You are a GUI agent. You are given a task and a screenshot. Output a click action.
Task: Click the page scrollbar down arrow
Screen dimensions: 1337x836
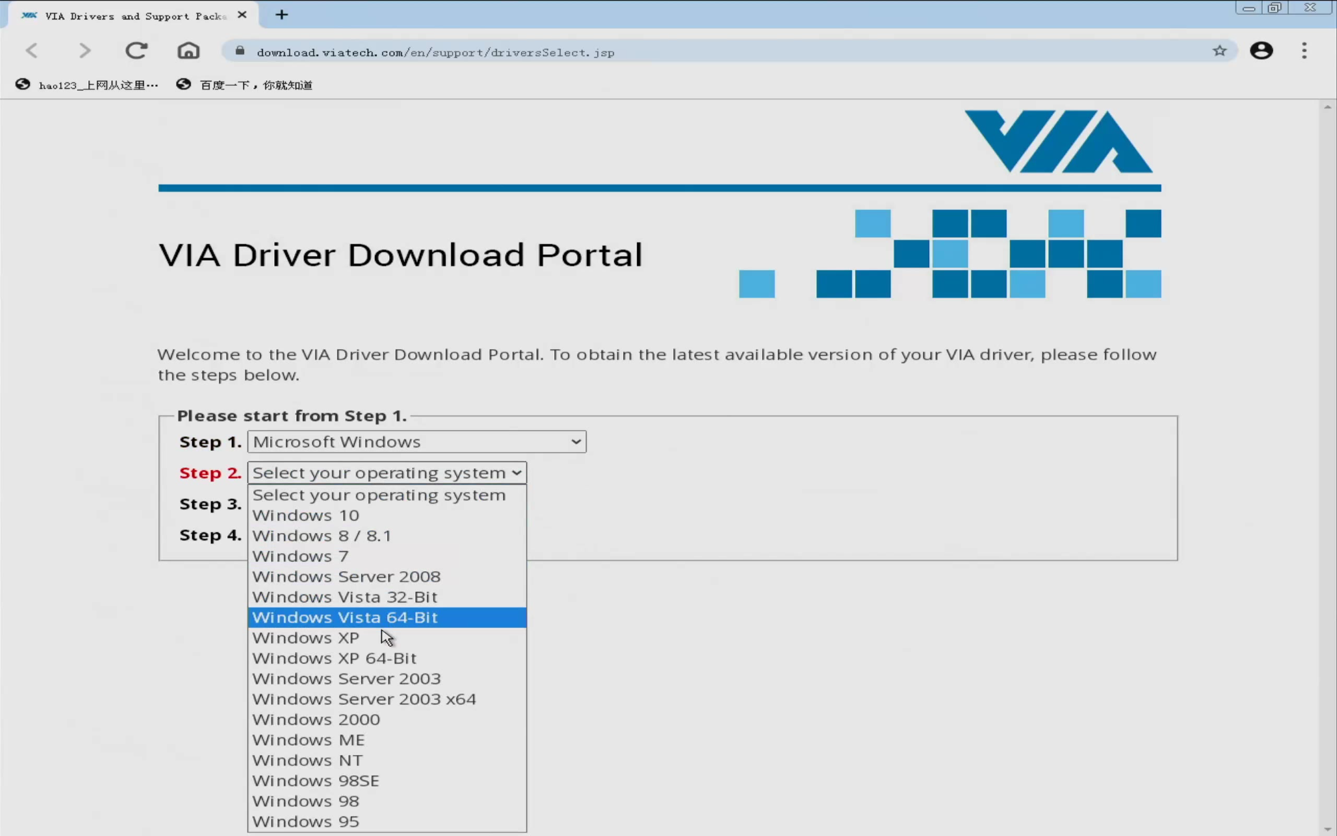[1328, 829]
